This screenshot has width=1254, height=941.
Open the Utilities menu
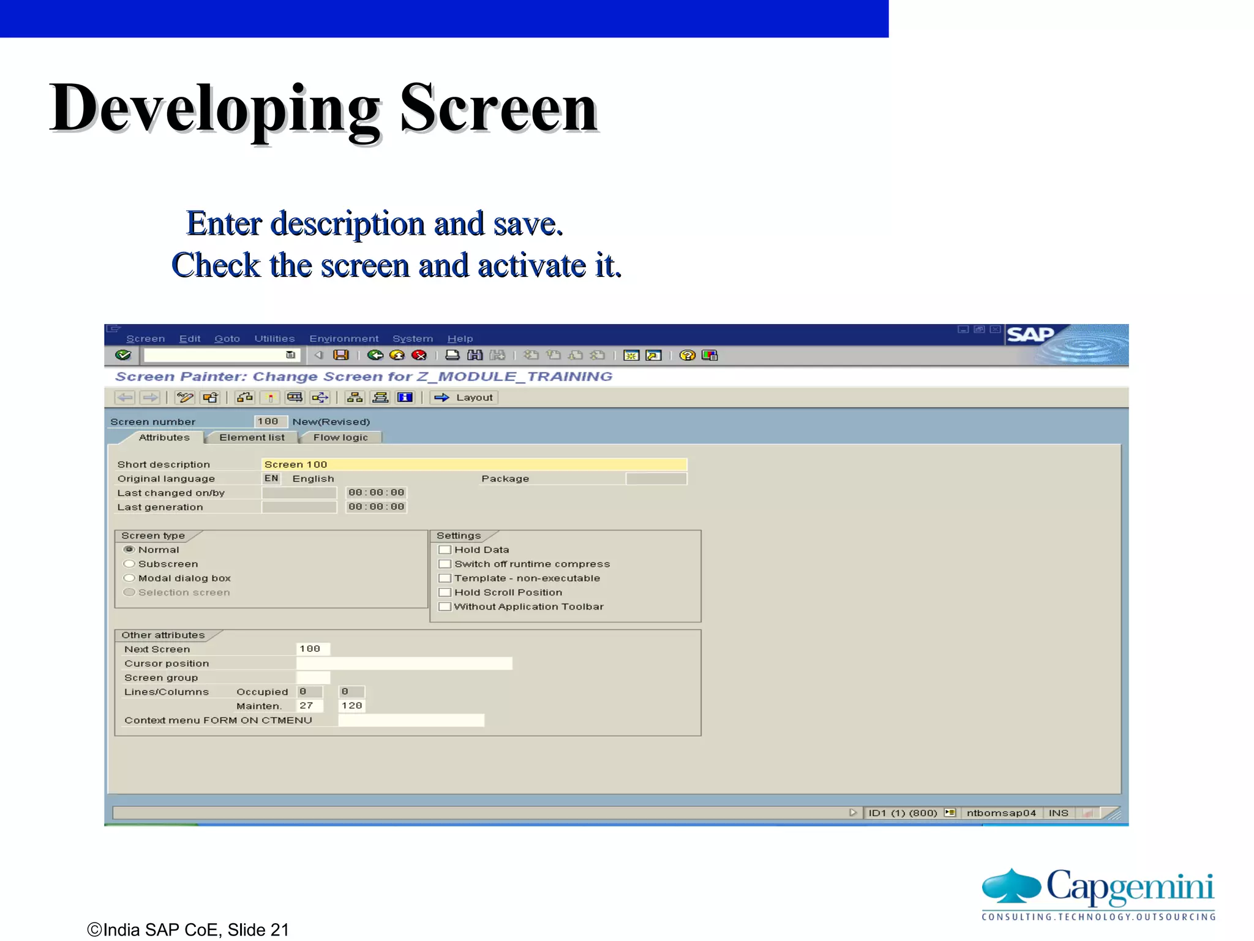pyautogui.click(x=274, y=338)
